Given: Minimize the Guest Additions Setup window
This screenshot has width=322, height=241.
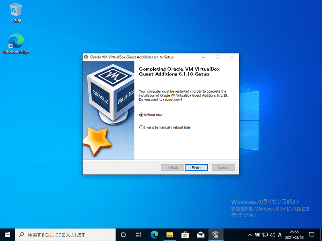Looking at the screenshot, I should 203,57.
